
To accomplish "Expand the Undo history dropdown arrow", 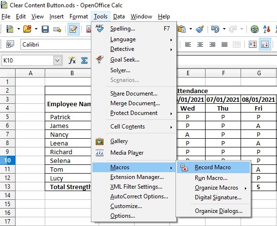I will (224, 29).
